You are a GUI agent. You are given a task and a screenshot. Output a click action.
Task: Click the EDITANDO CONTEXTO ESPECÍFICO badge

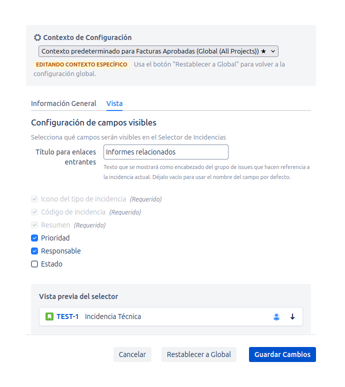point(81,64)
